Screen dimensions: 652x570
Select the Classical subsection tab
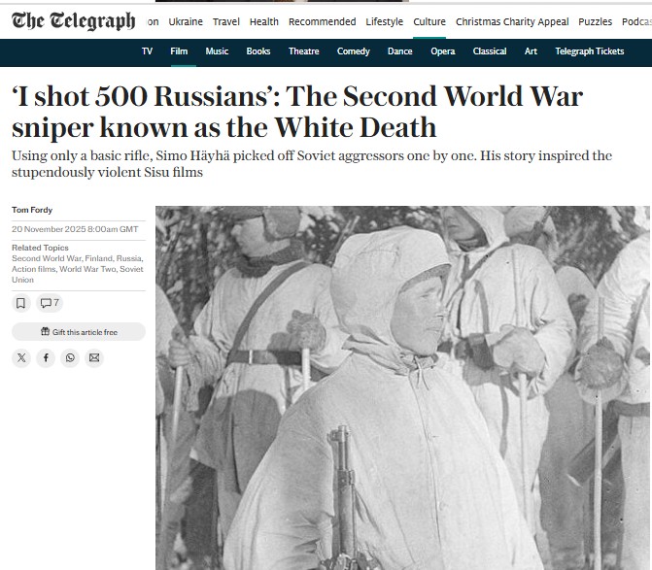point(490,51)
